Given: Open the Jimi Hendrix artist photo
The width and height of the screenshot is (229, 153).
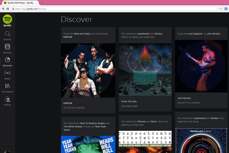Looking at the screenshot, I should click(201, 66).
